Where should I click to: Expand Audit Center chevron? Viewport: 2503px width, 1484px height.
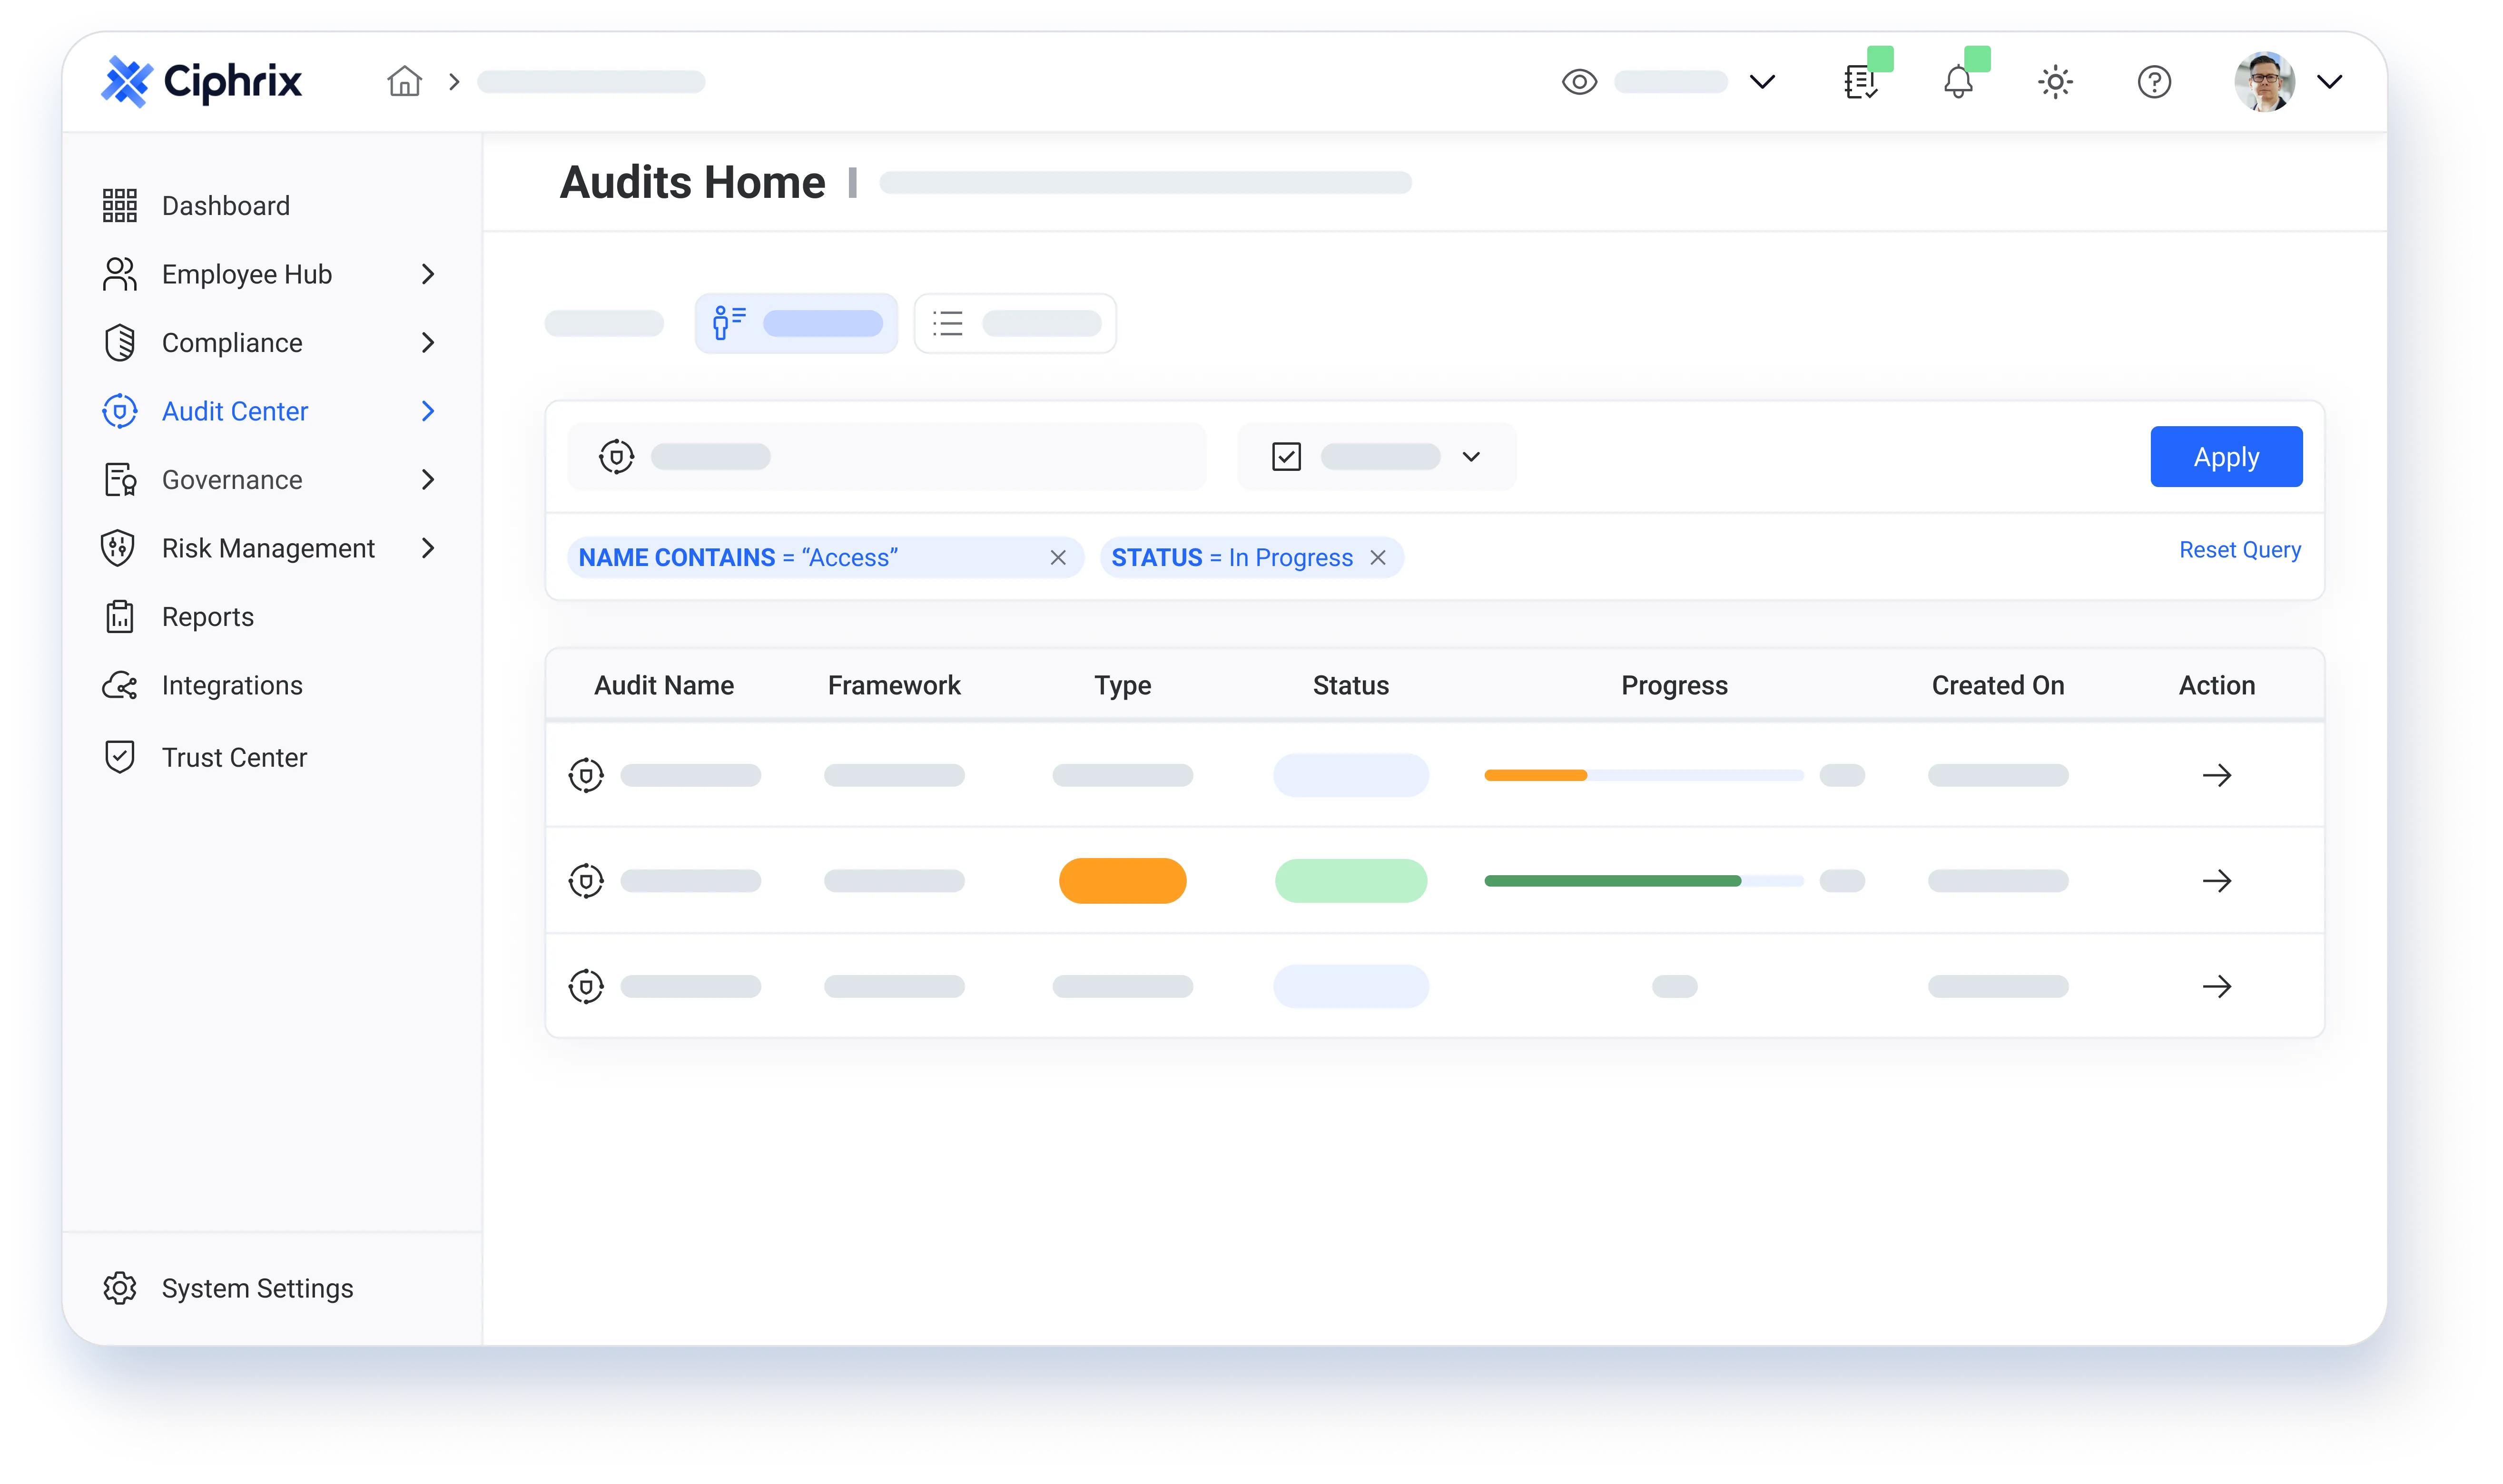[428, 411]
